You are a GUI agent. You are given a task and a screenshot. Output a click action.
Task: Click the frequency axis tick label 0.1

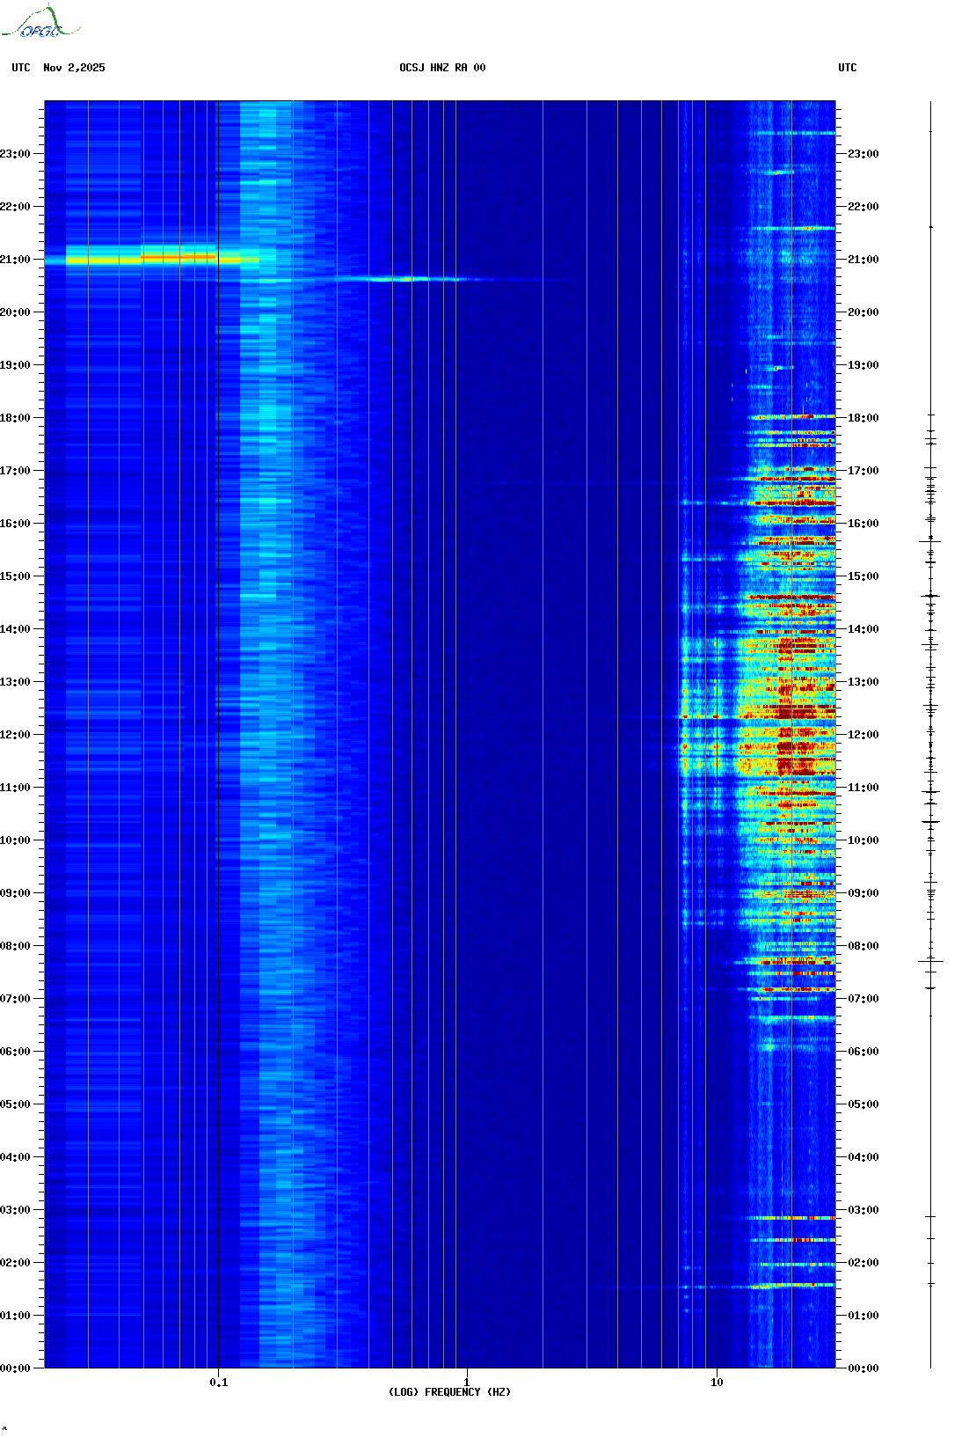tap(219, 1383)
